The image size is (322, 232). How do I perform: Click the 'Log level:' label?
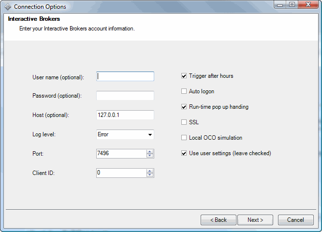(x=44, y=134)
